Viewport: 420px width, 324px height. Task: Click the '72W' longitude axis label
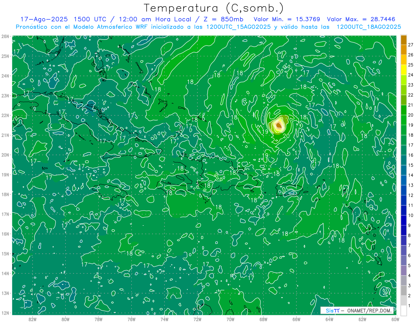pos(197,319)
